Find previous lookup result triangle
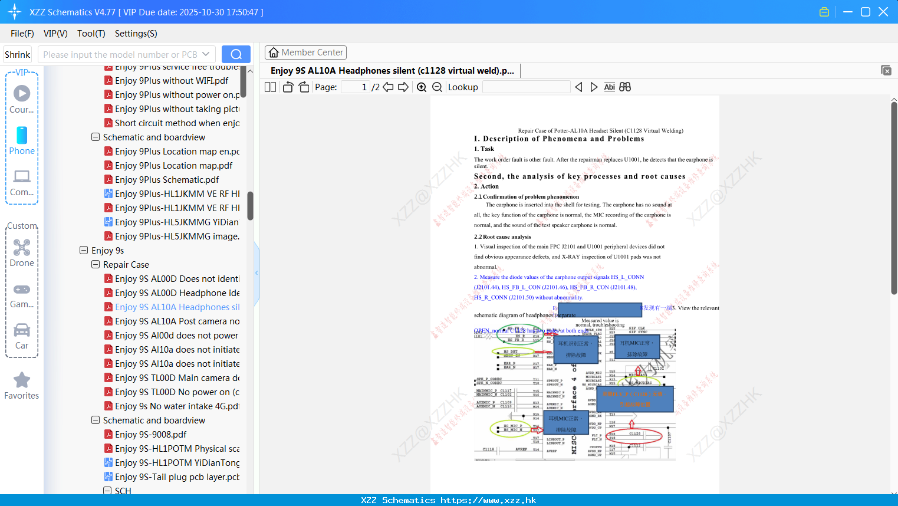The image size is (898, 506). tap(578, 87)
